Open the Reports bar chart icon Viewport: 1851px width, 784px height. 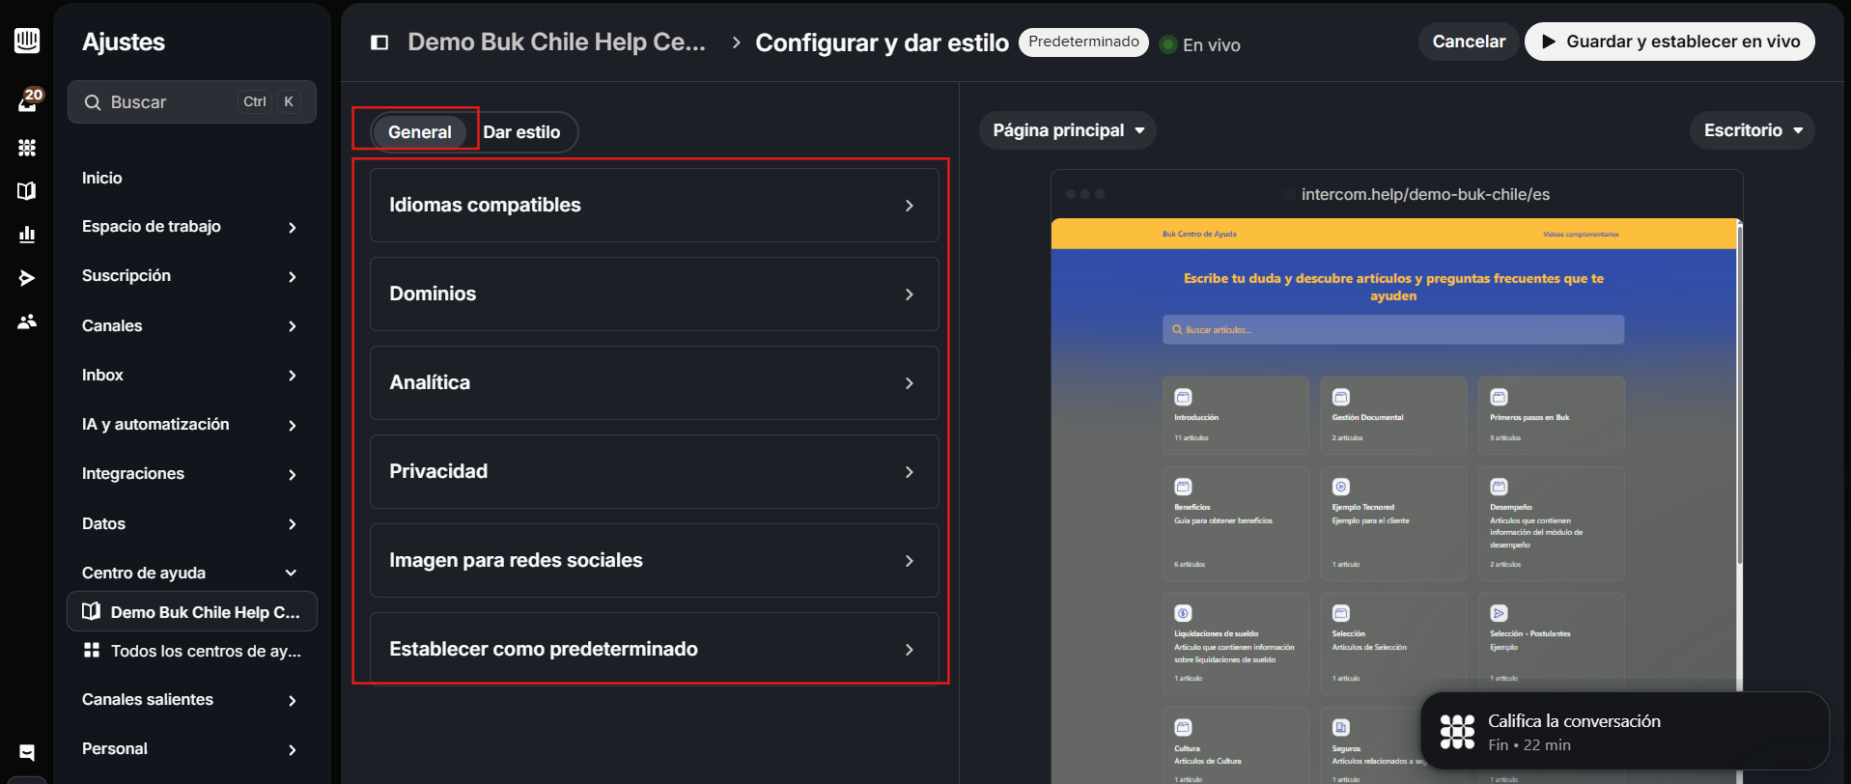click(27, 235)
